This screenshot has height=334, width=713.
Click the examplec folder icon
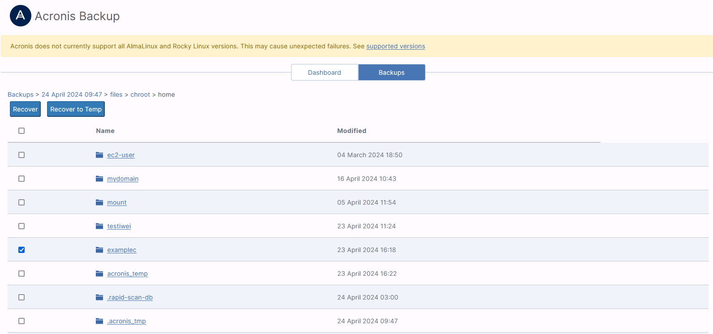pyautogui.click(x=99, y=250)
